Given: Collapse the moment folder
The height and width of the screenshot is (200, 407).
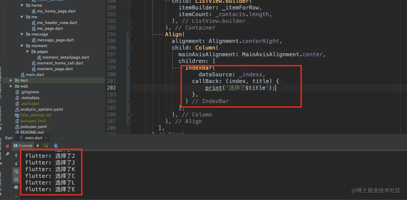Looking at the screenshot, I should [x=22, y=46].
